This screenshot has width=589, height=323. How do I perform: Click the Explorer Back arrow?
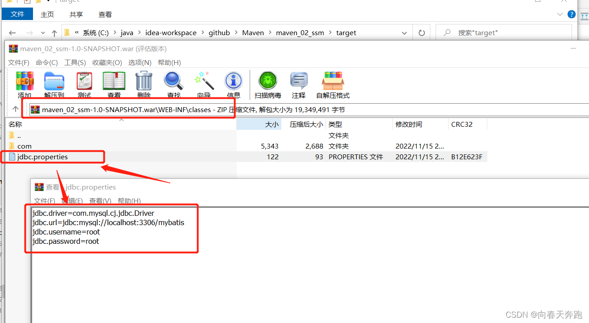click(x=12, y=33)
